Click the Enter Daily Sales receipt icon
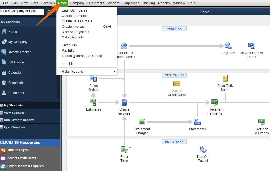The height and width of the screenshot is (171, 270). click(x=225, y=79)
